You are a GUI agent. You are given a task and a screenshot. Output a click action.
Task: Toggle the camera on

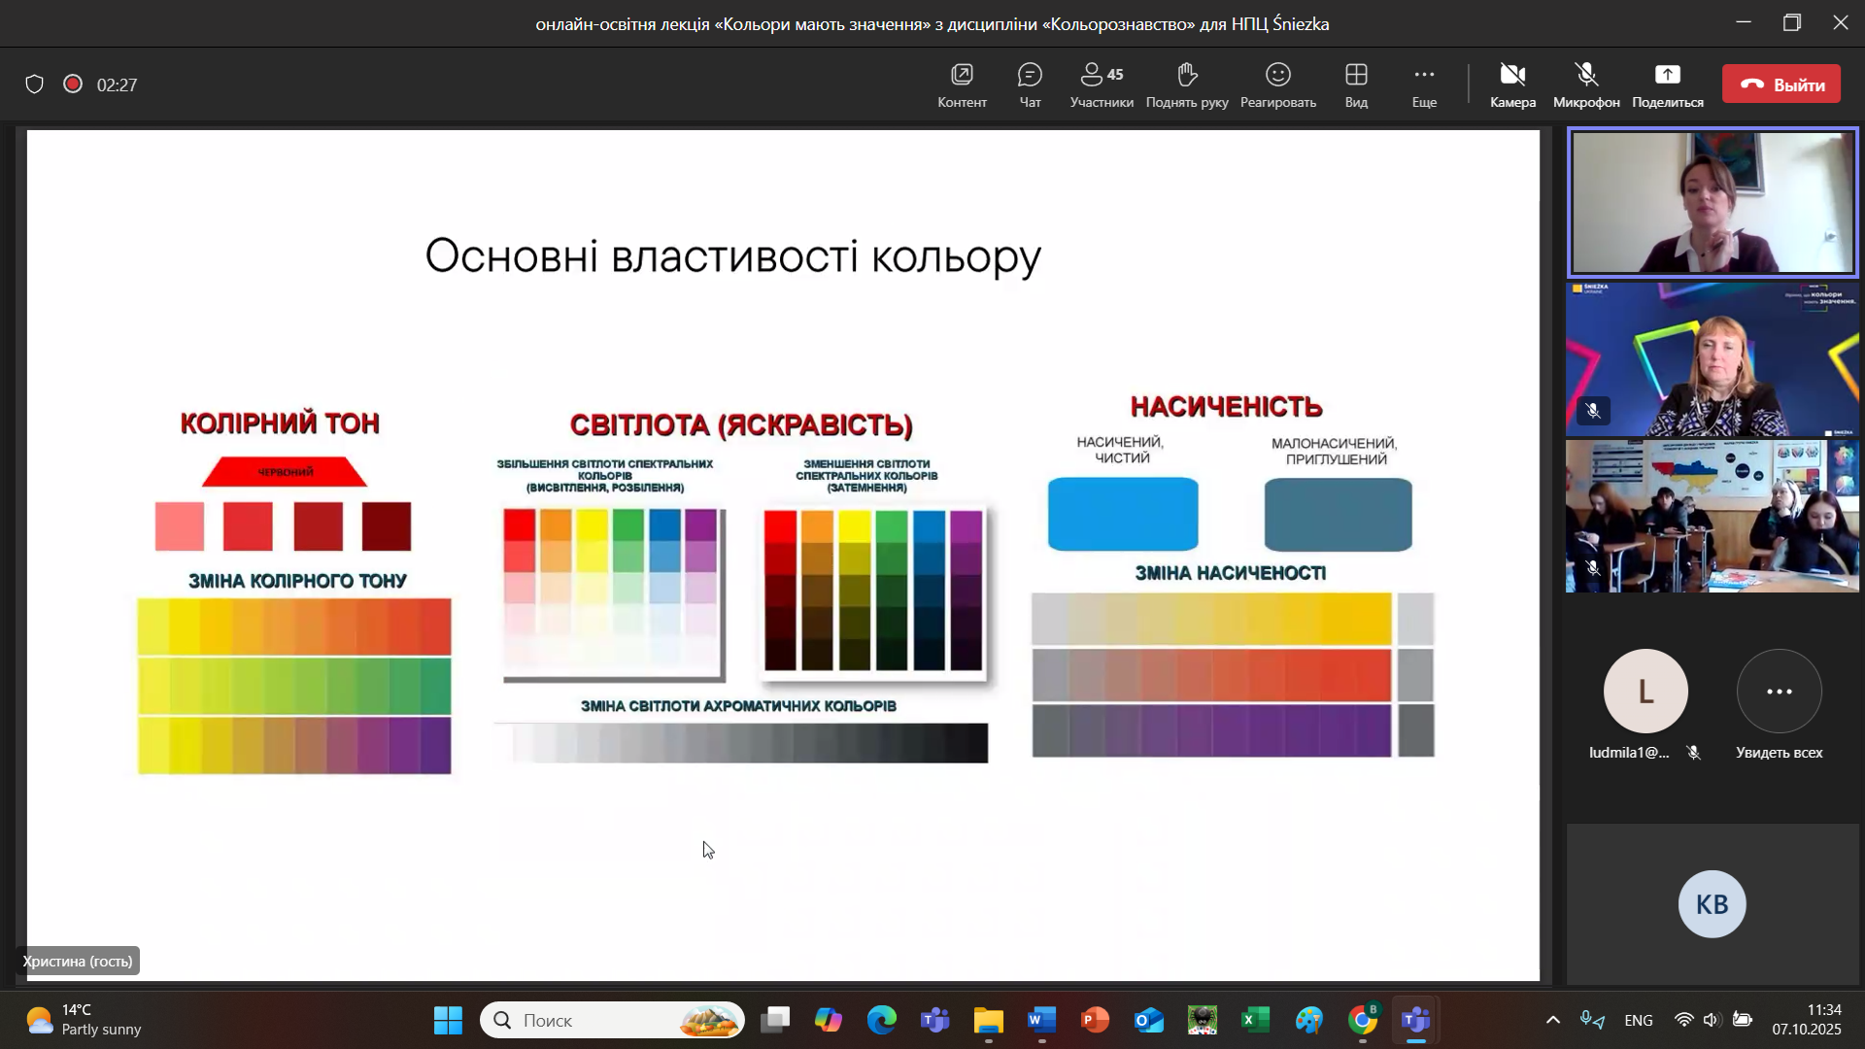coord(1512,85)
